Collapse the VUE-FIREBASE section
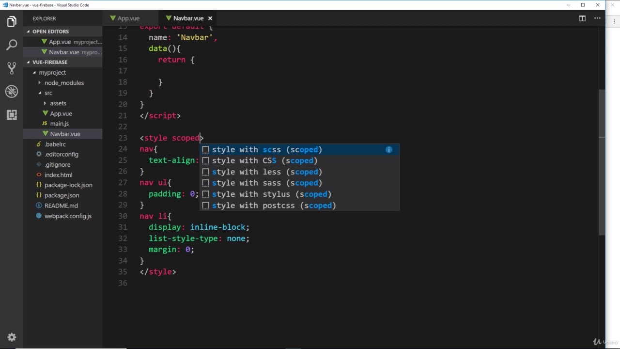 (28, 62)
